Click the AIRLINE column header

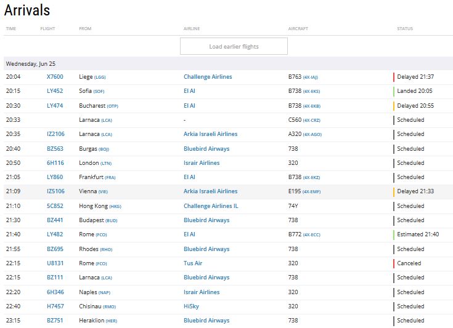click(x=192, y=28)
